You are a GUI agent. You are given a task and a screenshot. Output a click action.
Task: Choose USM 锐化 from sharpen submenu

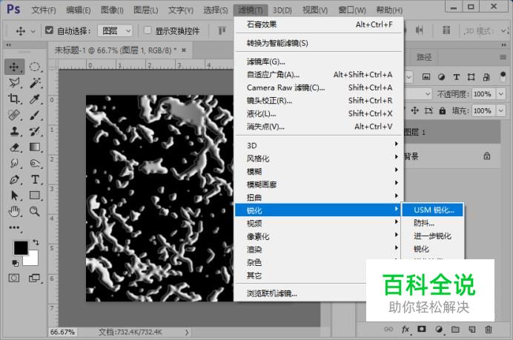click(432, 210)
